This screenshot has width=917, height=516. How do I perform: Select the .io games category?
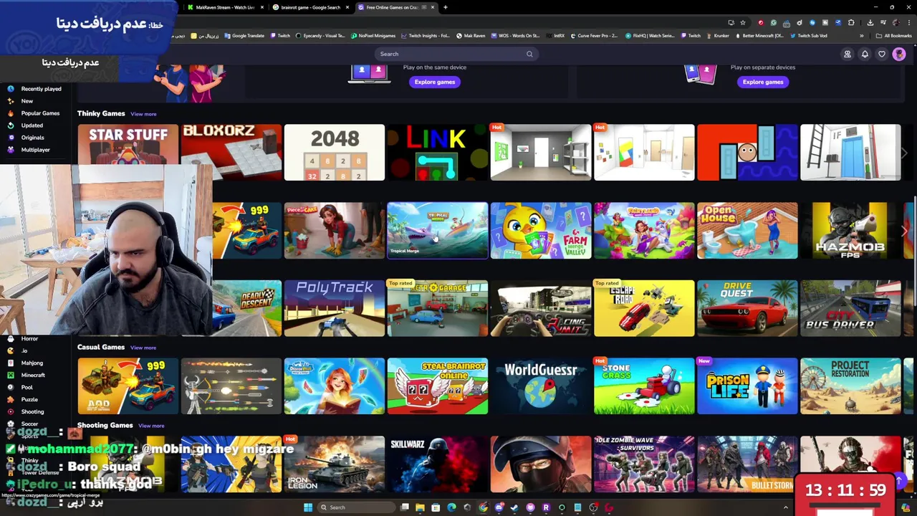[18, 350]
